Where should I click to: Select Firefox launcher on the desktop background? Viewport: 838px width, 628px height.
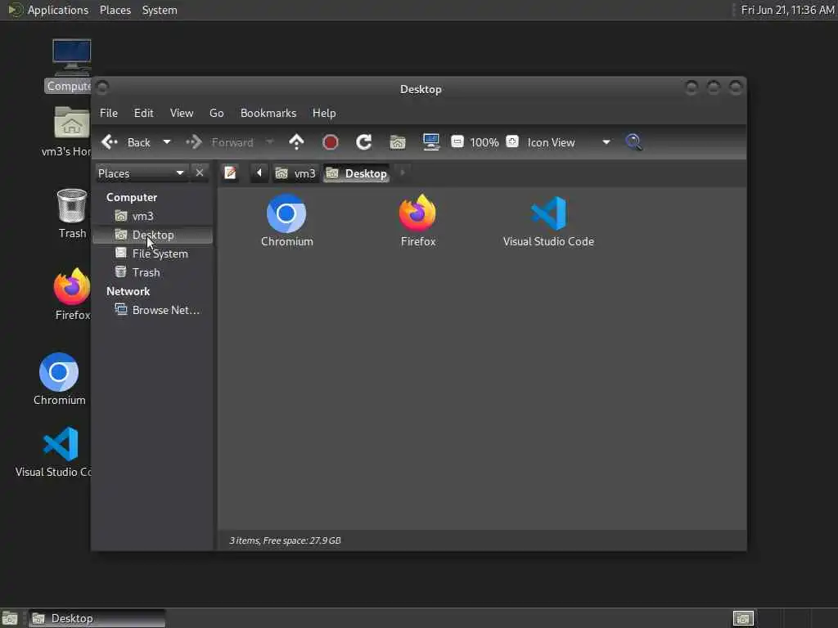click(72, 294)
